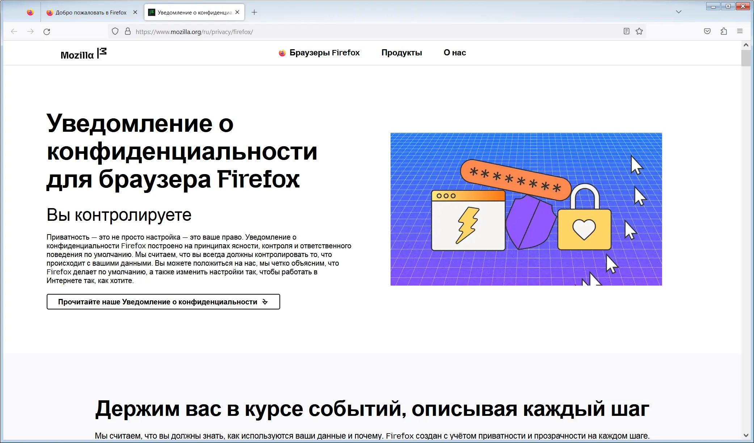
Task: Click the back navigation arrow
Action: (x=14, y=31)
